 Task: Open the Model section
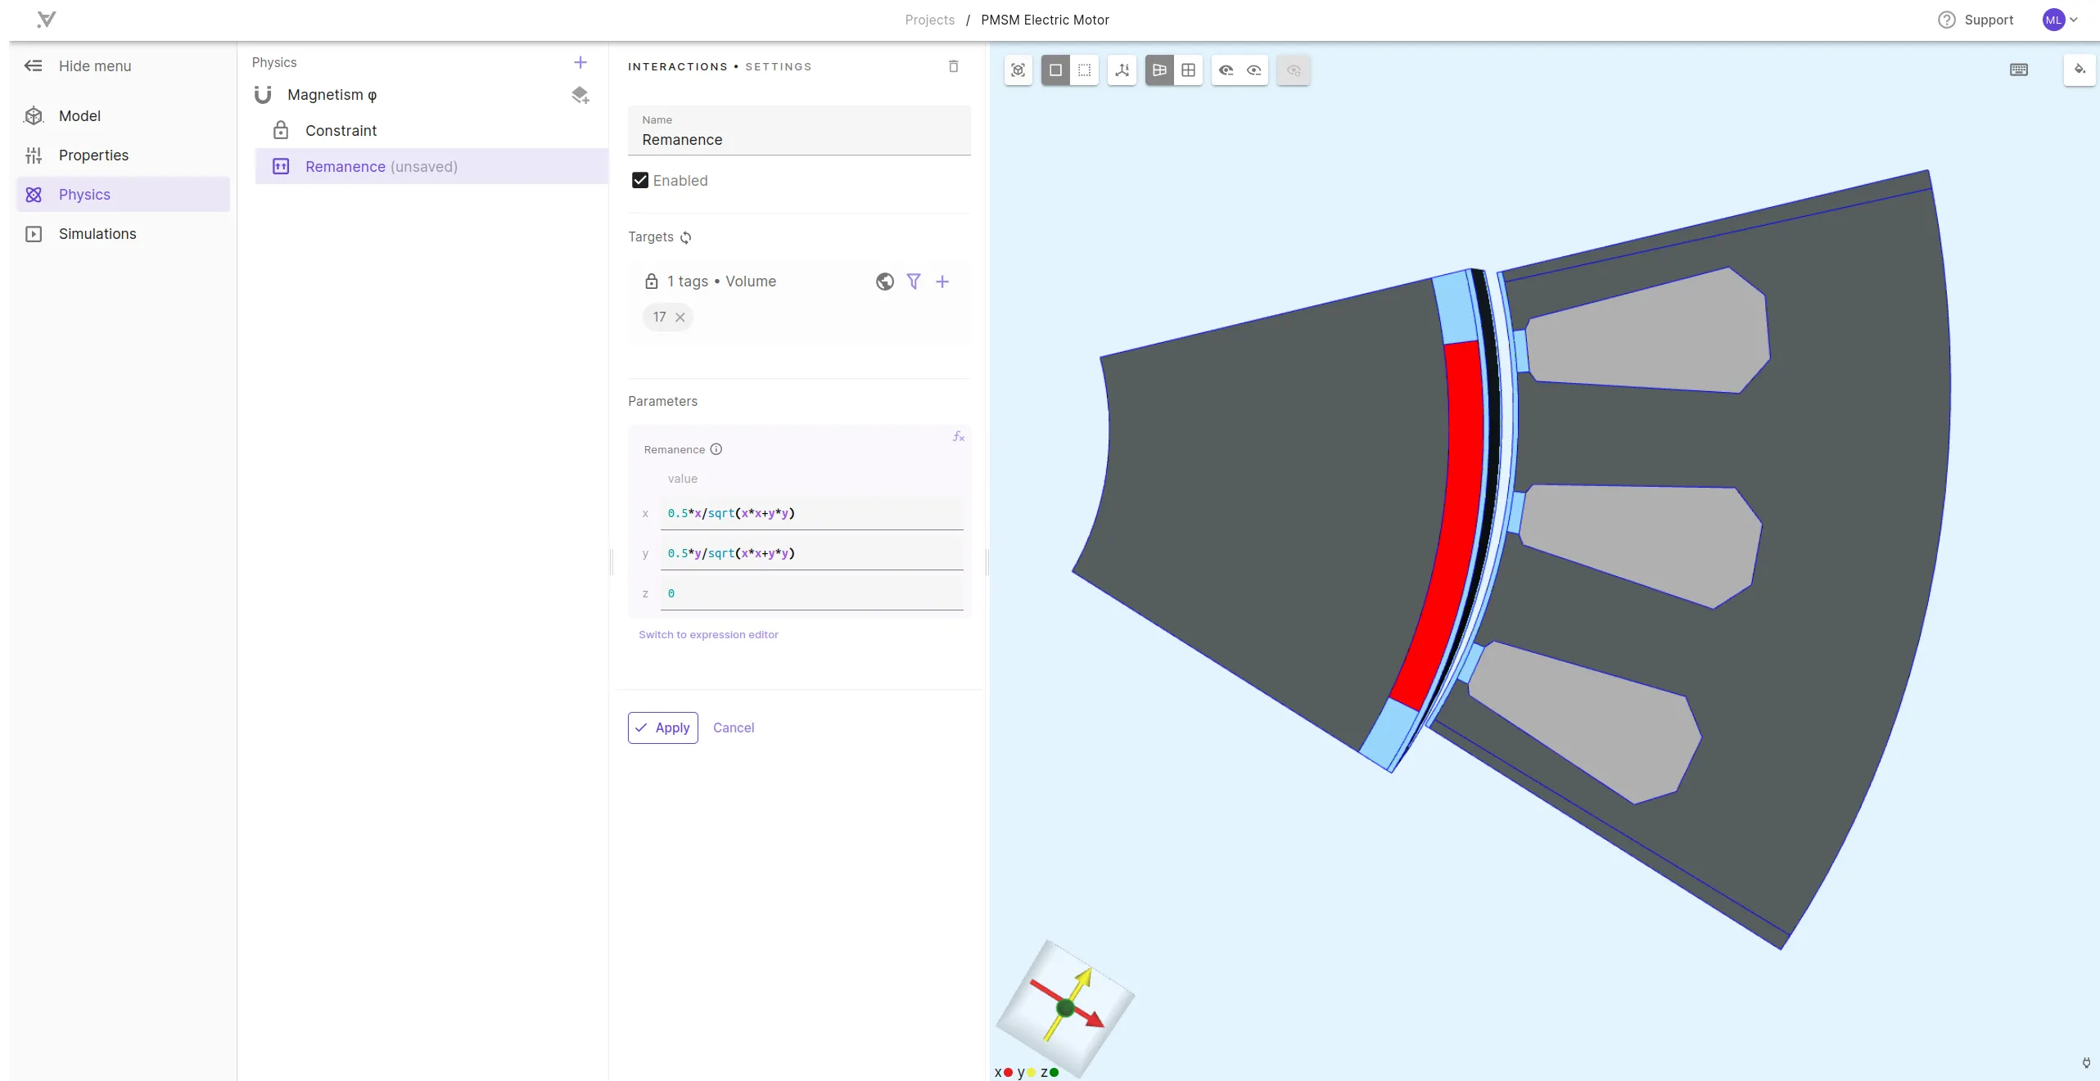123,116
